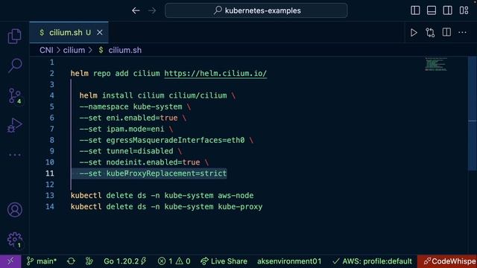Image resolution: width=477 pixels, height=268 pixels.
Task: Click Go 1.20.2 version indicator
Action: click(125, 261)
